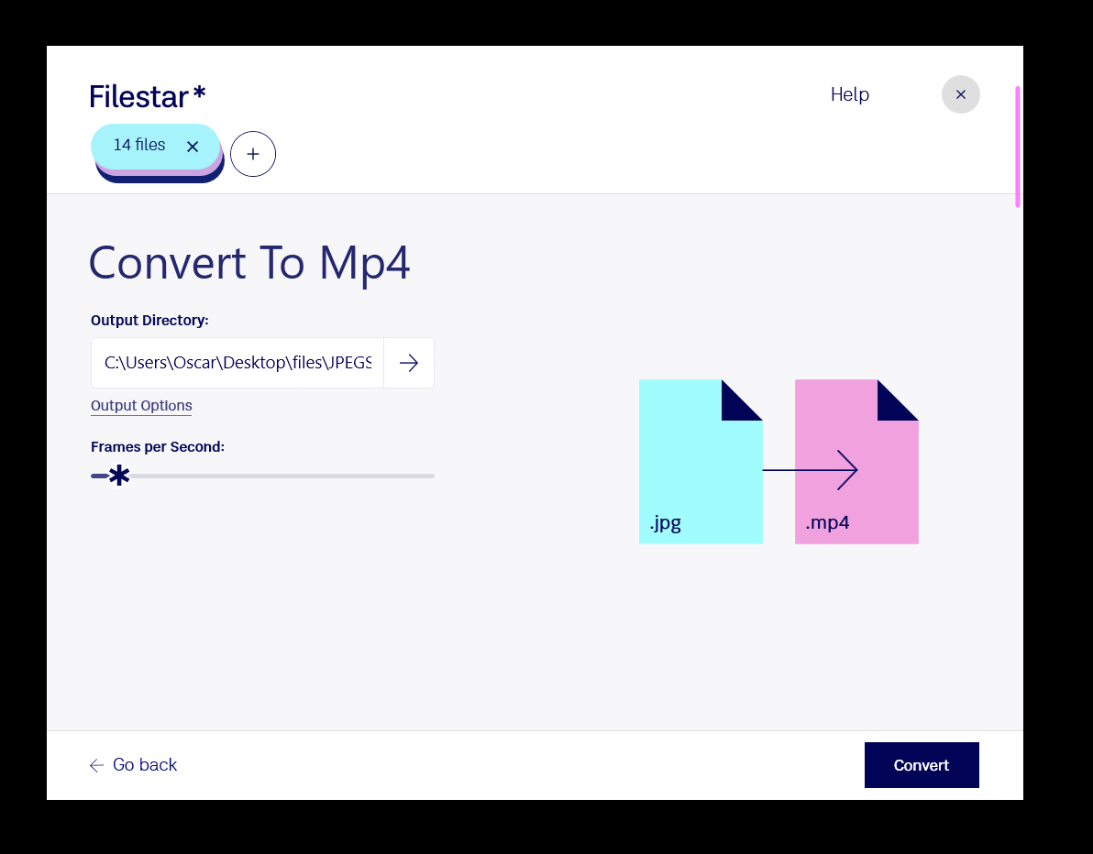1093x854 pixels.
Task: Click the Output Directory label
Action: (x=149, y=321)
